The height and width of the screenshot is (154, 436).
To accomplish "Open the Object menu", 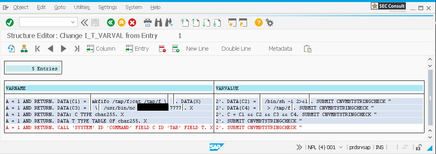I will pos(21,7).
